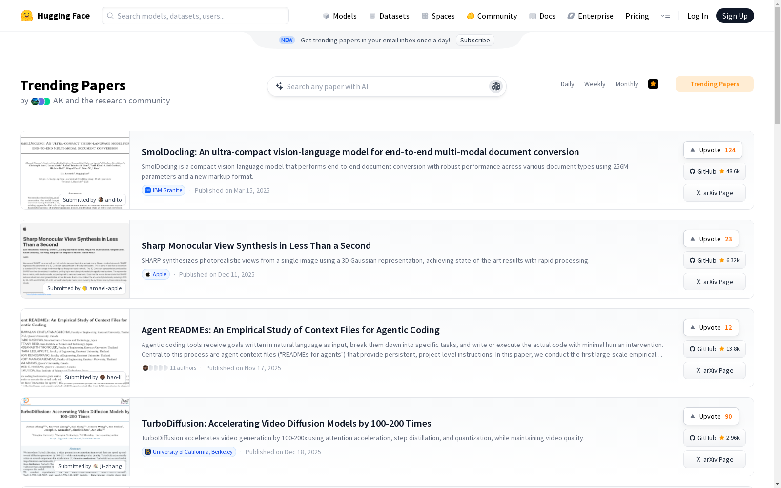This screenshot has height=488, width=781.
Task: Click the 'Published on Mar 15, 2025' date
Action: pyautogui.click(x=232, y=190)
